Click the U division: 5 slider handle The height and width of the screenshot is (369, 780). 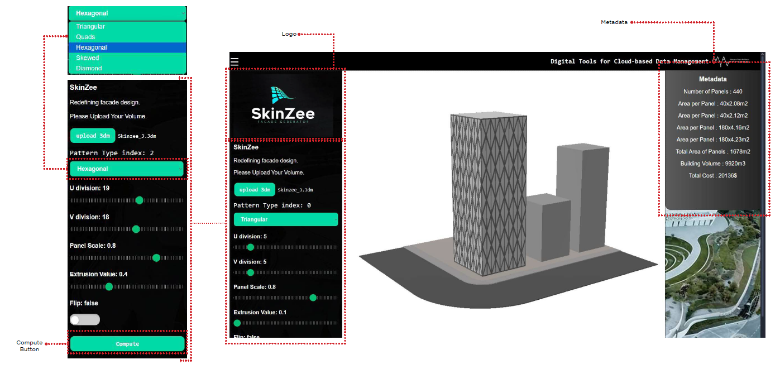(x=250, y=247)
